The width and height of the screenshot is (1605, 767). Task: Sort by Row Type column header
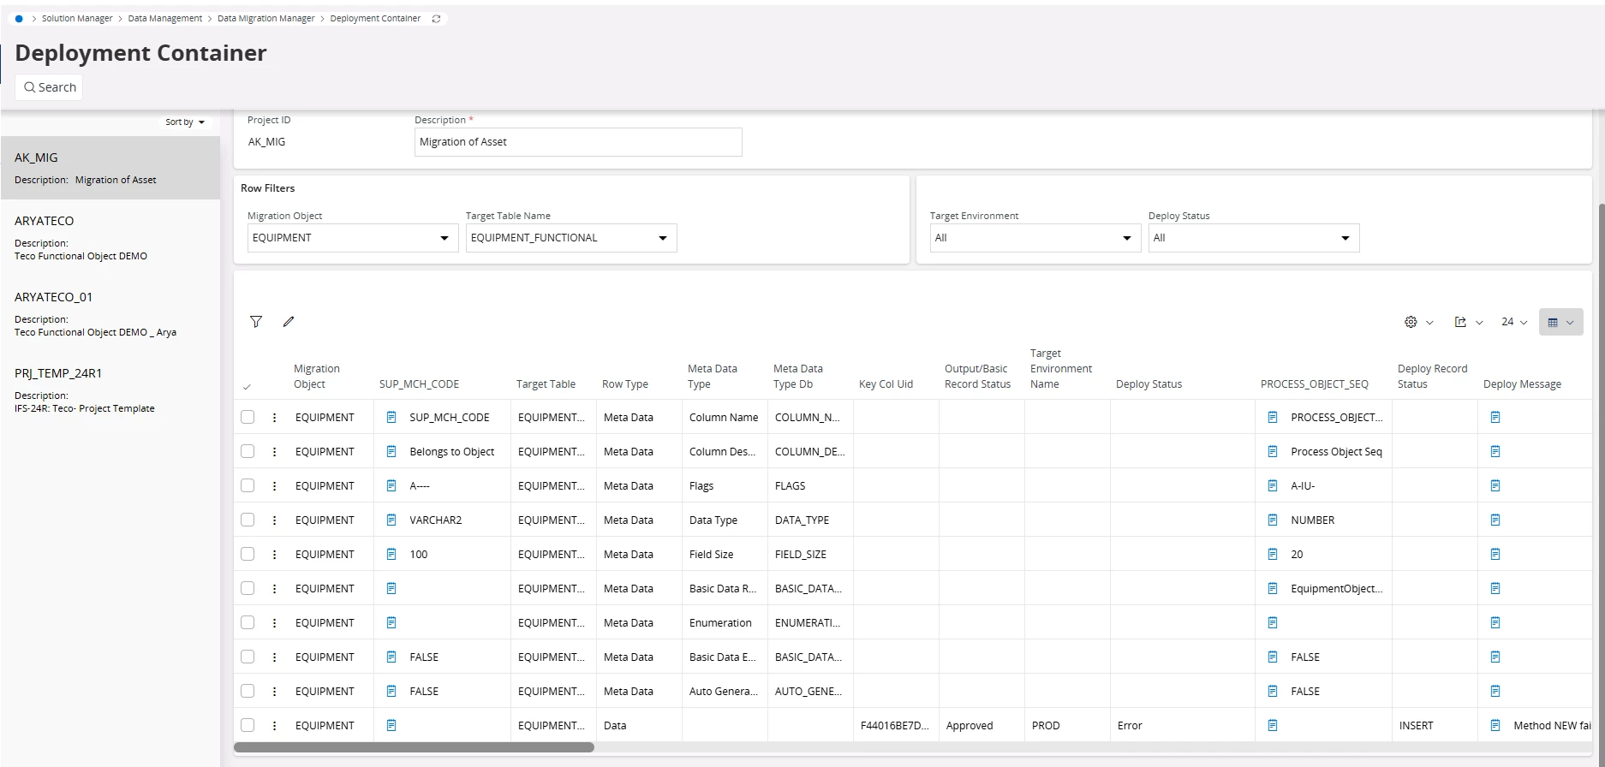(625, 384)
